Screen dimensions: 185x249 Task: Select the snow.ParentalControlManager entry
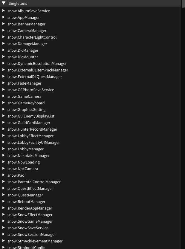(x=34, y=182)
